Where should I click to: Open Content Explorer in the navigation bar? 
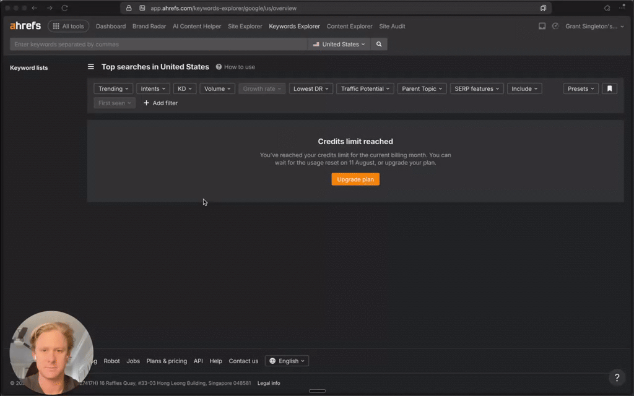coord(349,26)
